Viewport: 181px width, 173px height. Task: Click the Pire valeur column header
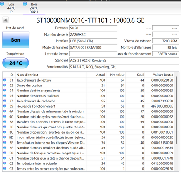[x=116, y=75]
